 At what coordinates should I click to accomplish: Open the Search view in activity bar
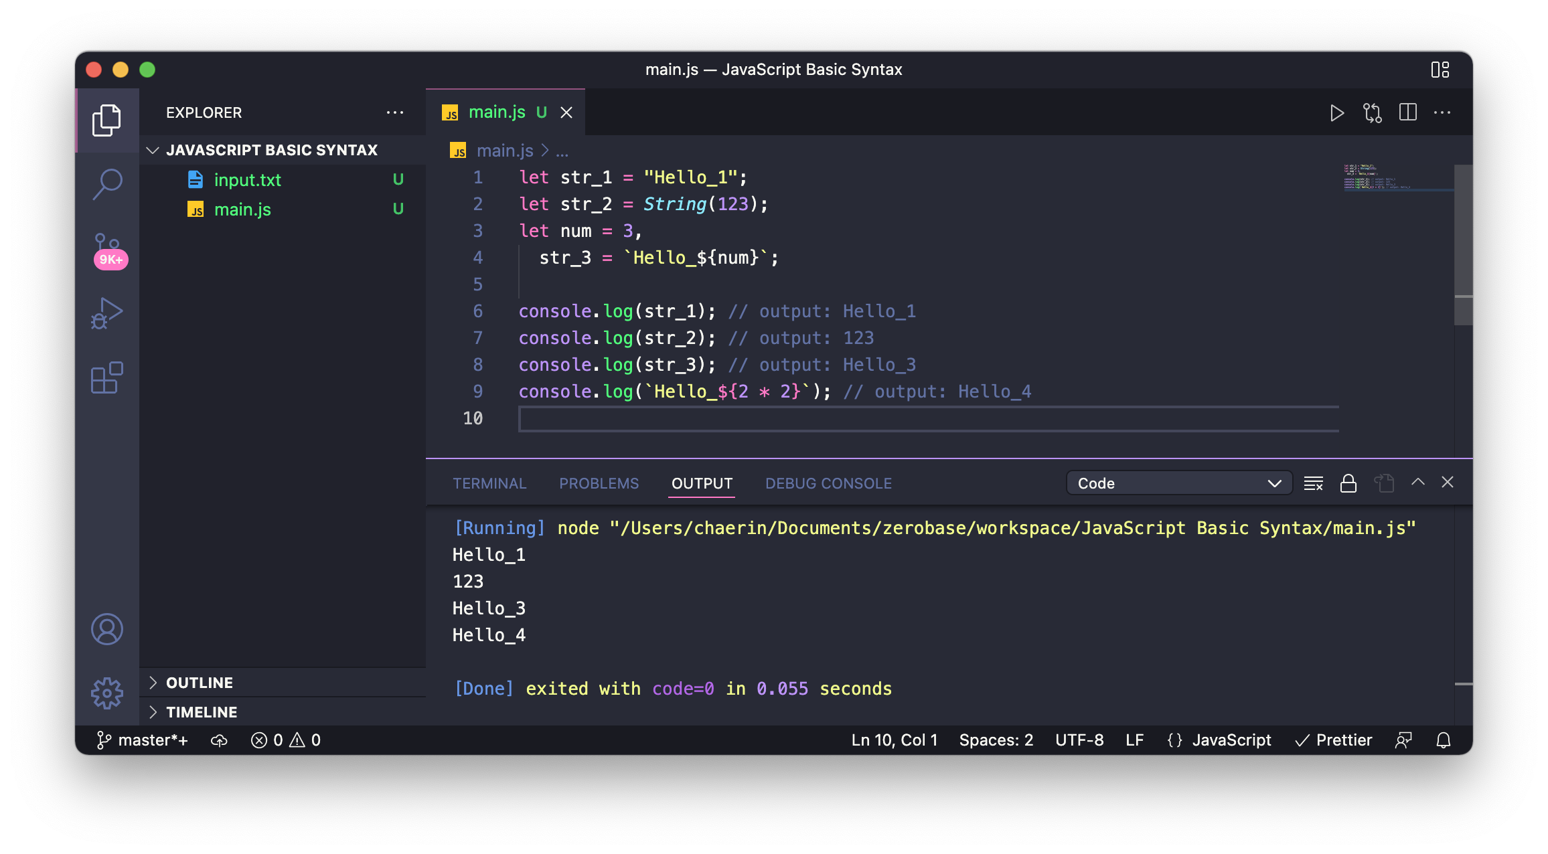pos(107,183)
